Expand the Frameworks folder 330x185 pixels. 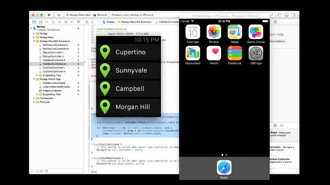click(x=34, y=98)
